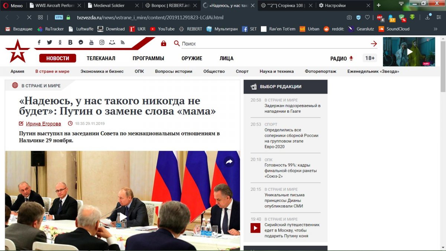Share the video with the arrow icon
Image resolution: width=446 pixels, height=251 pixels.
[x=229, y=161]
